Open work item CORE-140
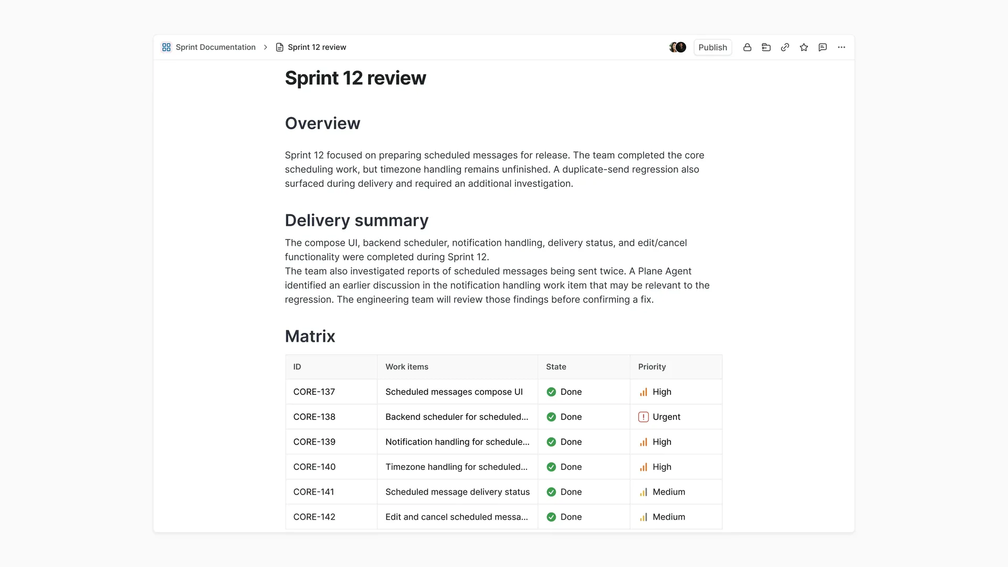 (314, 467)
